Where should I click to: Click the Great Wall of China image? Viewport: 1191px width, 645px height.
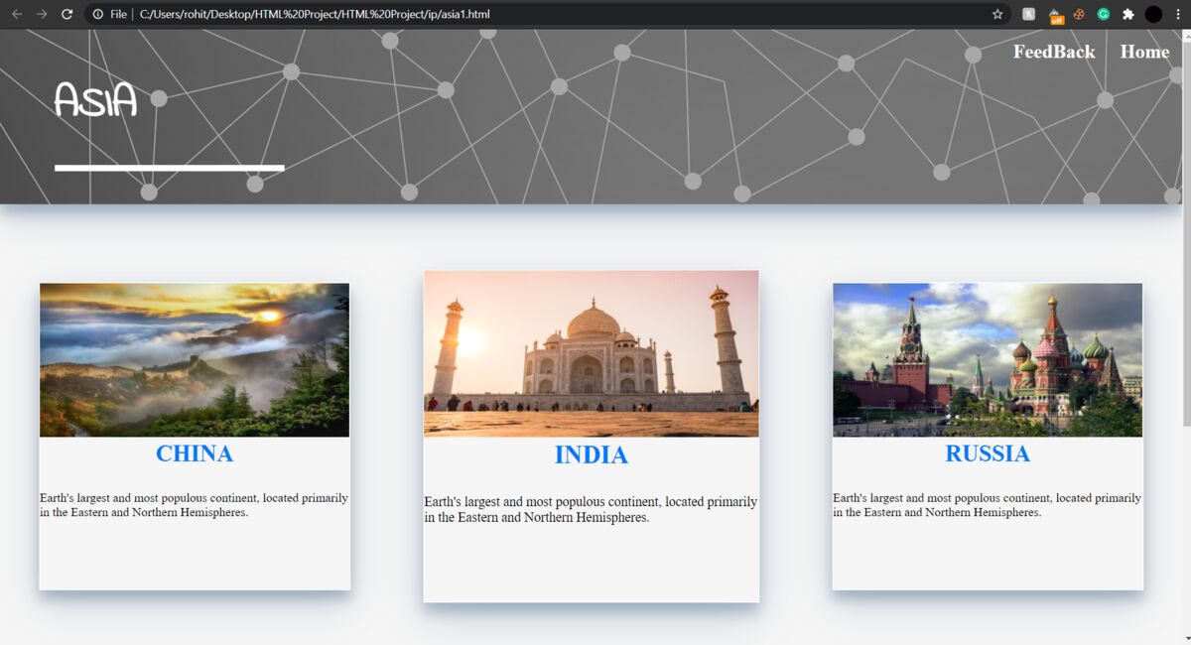pos(195,360)
